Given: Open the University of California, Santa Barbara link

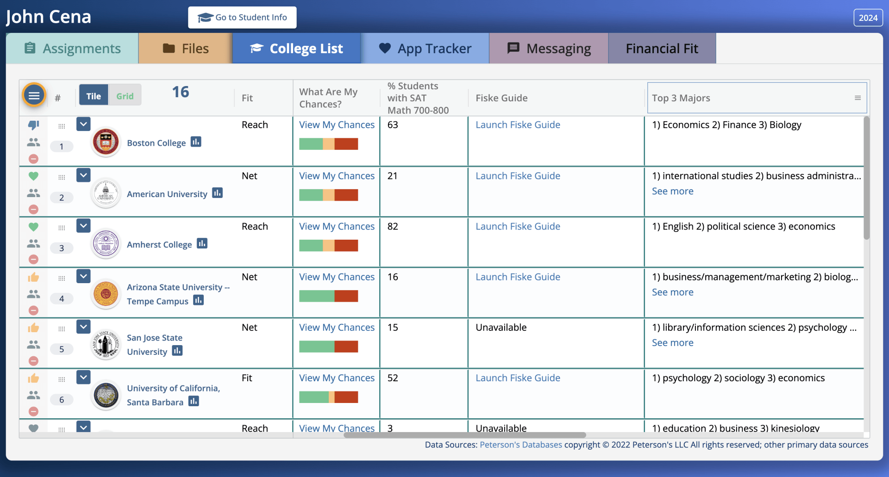Looking at the screenshot, I should (x=173, y=395).
